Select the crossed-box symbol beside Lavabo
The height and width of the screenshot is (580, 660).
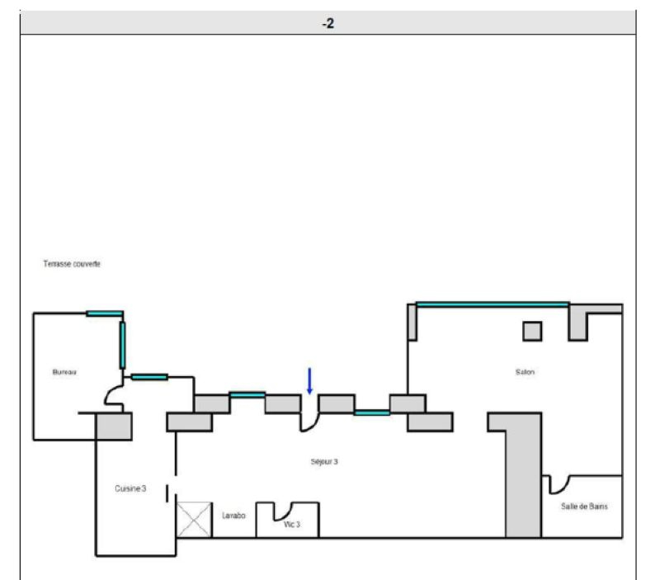click(194, 520)
